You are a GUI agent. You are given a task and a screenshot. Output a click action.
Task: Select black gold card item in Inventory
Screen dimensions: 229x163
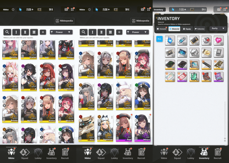194,40
